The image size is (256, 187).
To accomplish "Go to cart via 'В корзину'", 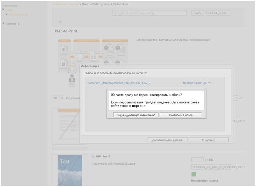I will [208, 140].
